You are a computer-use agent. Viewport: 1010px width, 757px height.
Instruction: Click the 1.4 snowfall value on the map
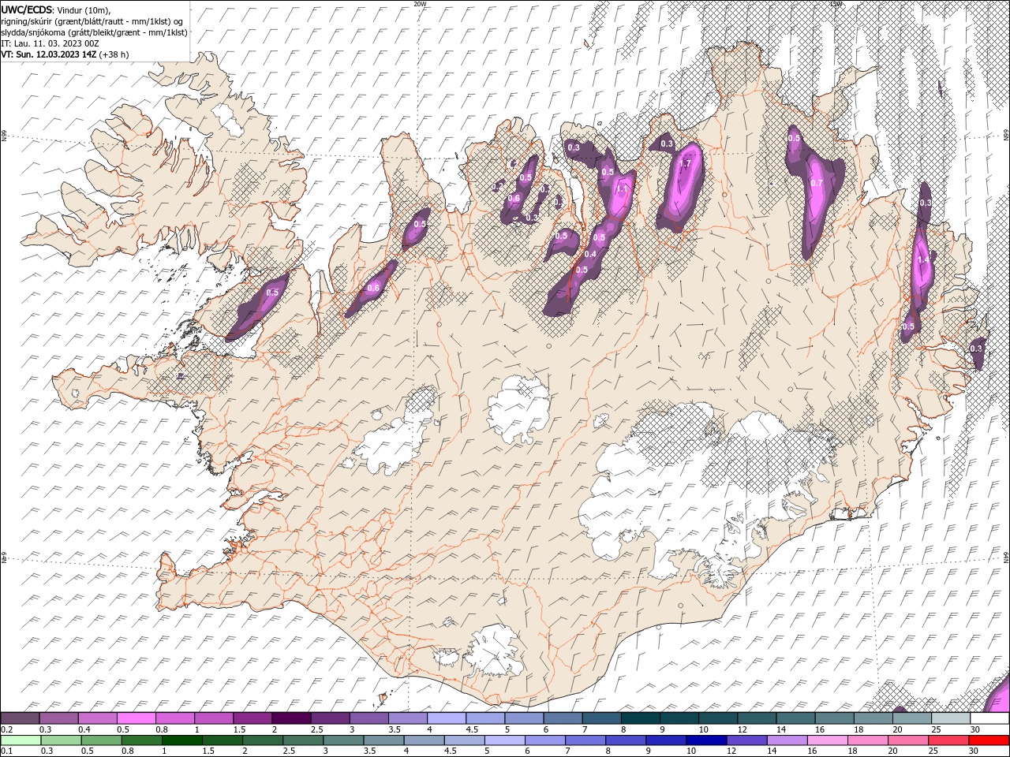tap(922, 259)
